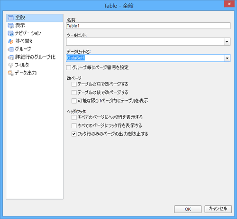Toggle すべてのページにヘッダ行を表示する checkbox
The height and width of the screenshot is (219, 237).
click(x=74, y=117)
